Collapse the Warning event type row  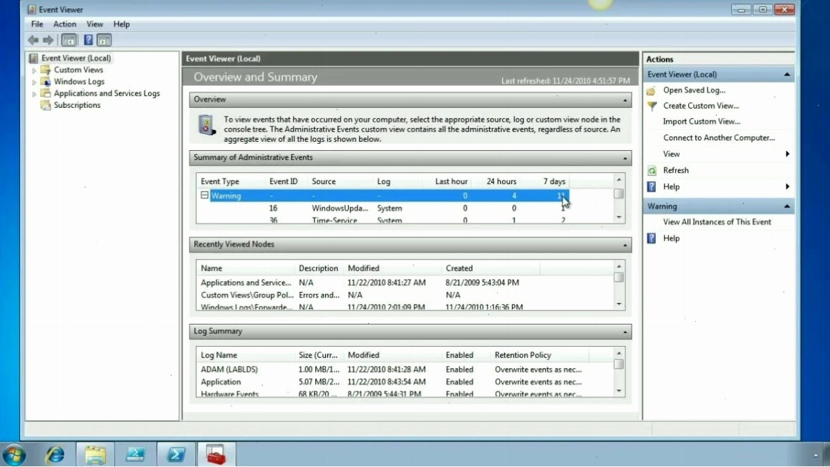coord(205,196)
